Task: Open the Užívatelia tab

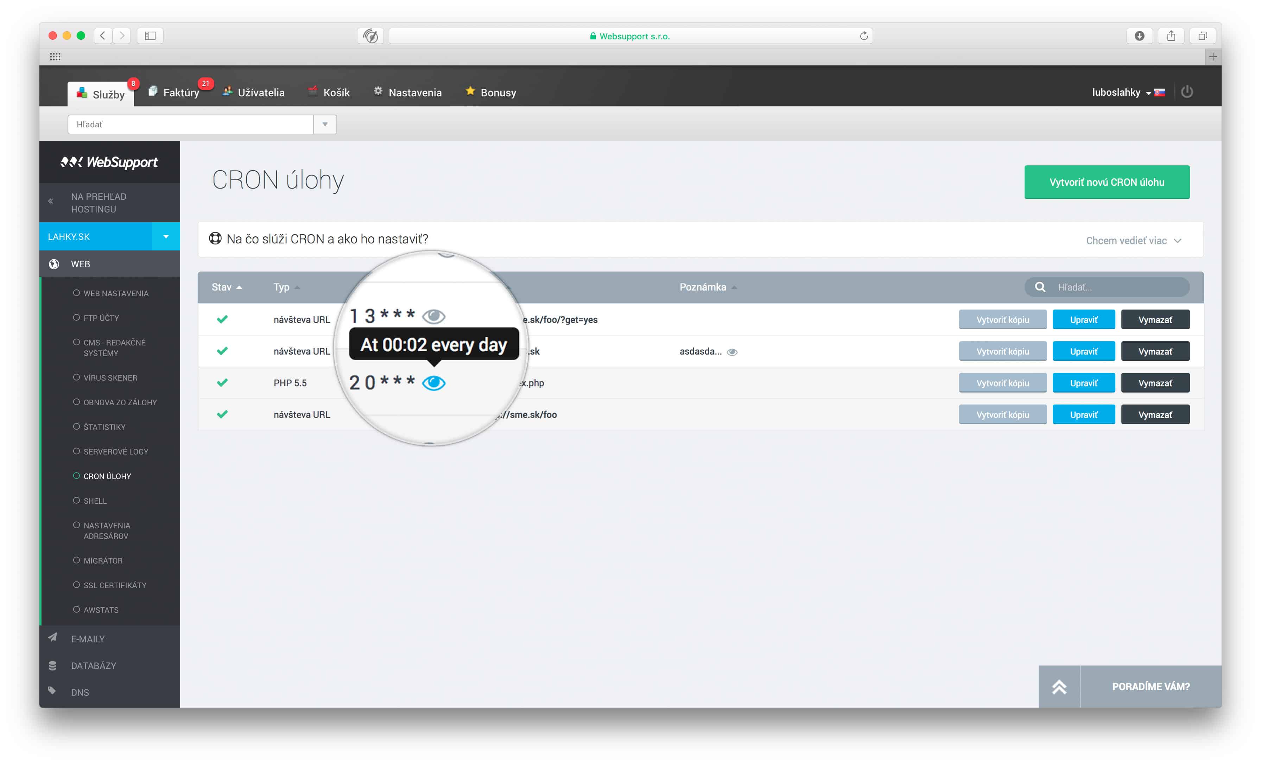Action: click(x=254, y=93)
